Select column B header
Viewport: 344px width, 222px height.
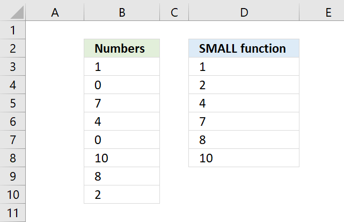click(x=122, y=12)
